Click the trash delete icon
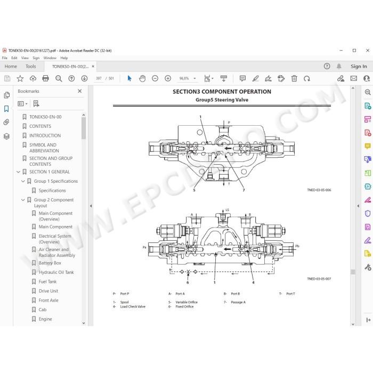373x373 pixels. coord(294,78)
